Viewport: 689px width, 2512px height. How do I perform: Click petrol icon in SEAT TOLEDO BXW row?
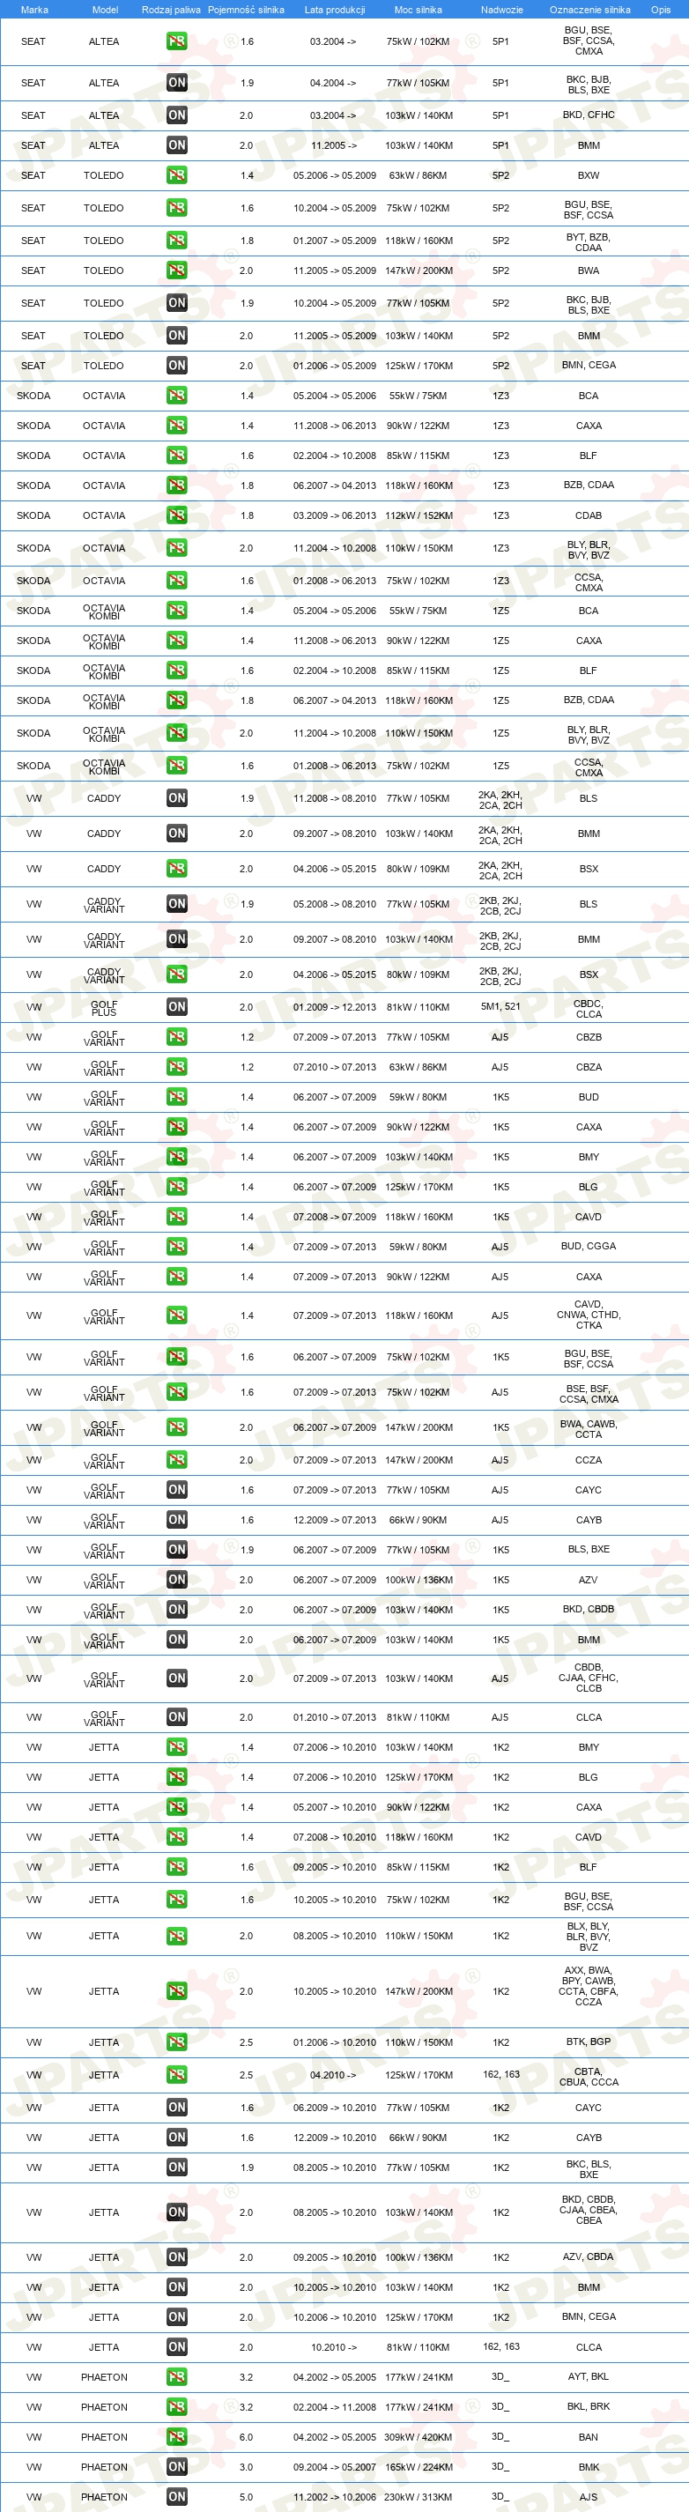pyautogui.click(x=176, y=175)
